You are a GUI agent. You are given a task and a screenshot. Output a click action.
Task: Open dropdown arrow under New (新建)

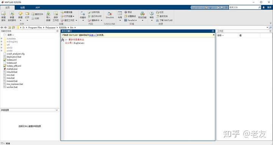click(20, 20)
